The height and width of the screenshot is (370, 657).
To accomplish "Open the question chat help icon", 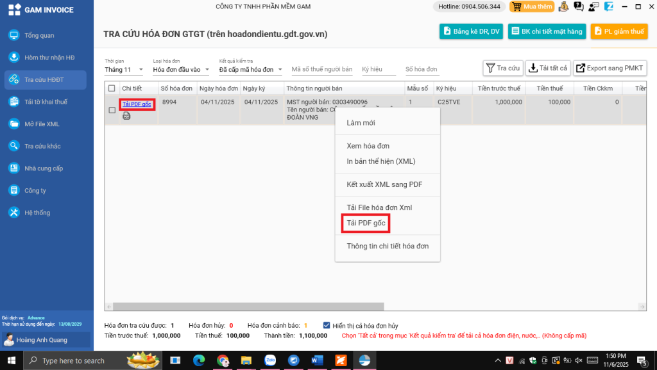I will [578, 7].
